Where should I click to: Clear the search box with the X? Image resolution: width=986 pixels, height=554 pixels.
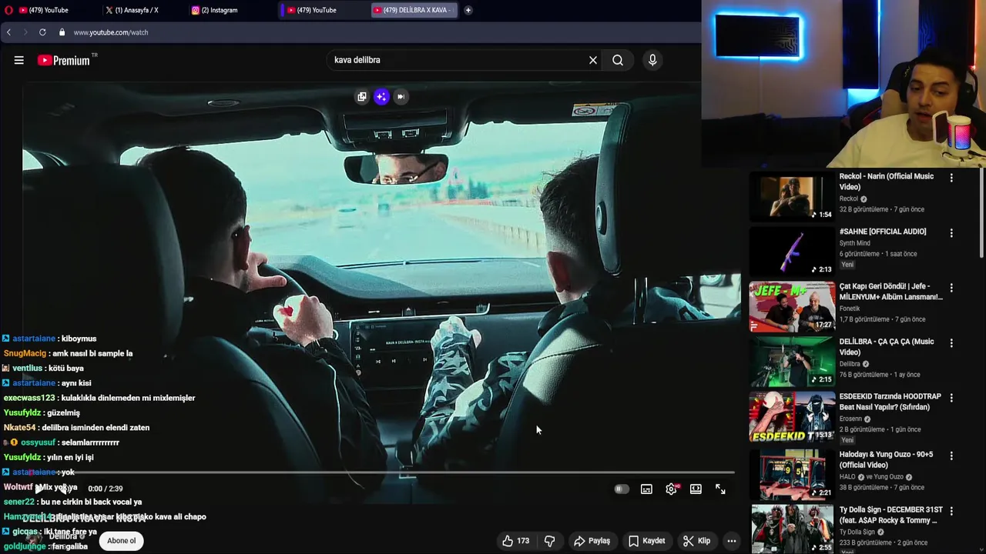coord(593,60)
